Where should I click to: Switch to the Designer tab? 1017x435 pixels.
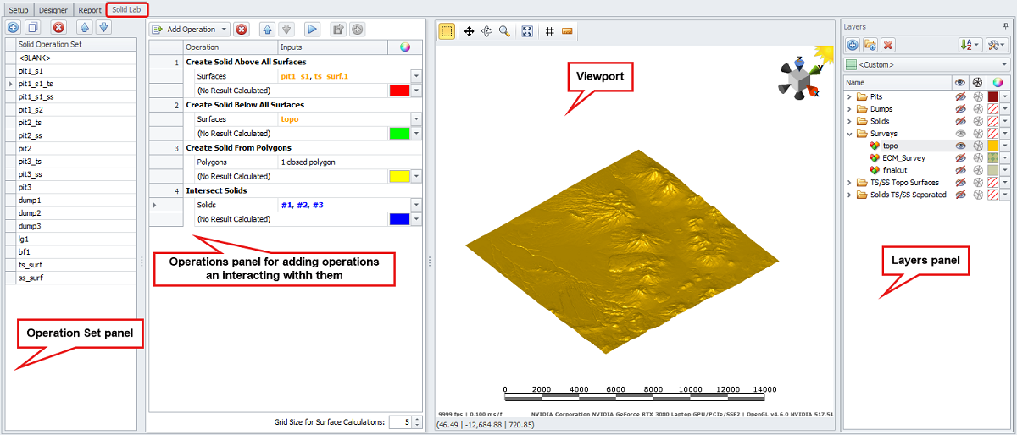53,10
